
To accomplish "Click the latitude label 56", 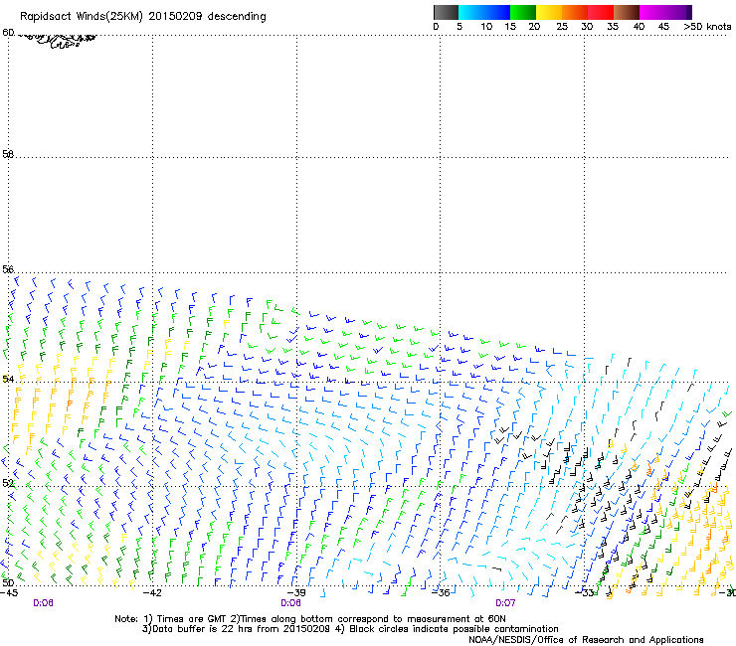I will (8, 269).
